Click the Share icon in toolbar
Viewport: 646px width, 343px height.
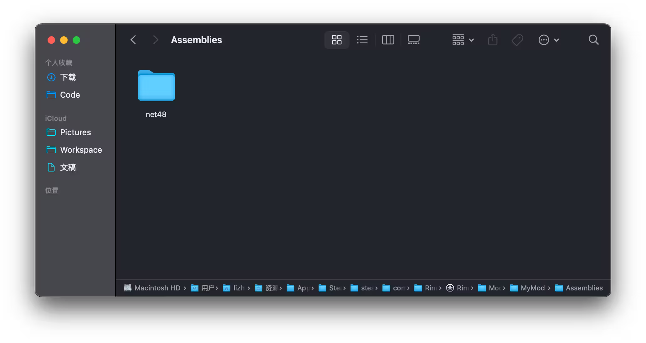point(493,40)
